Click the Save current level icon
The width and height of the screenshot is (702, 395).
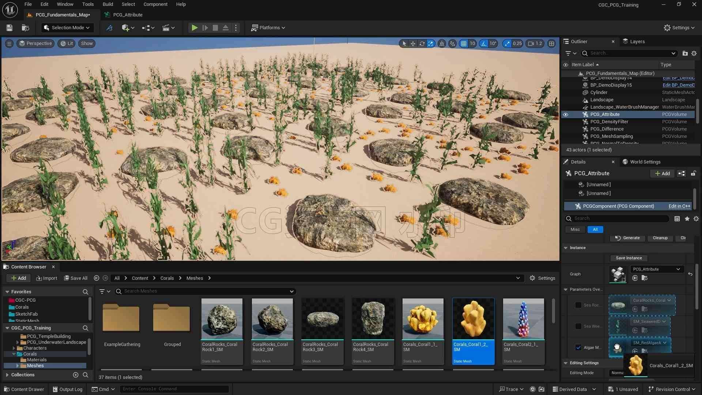click(x=10, y=28)
